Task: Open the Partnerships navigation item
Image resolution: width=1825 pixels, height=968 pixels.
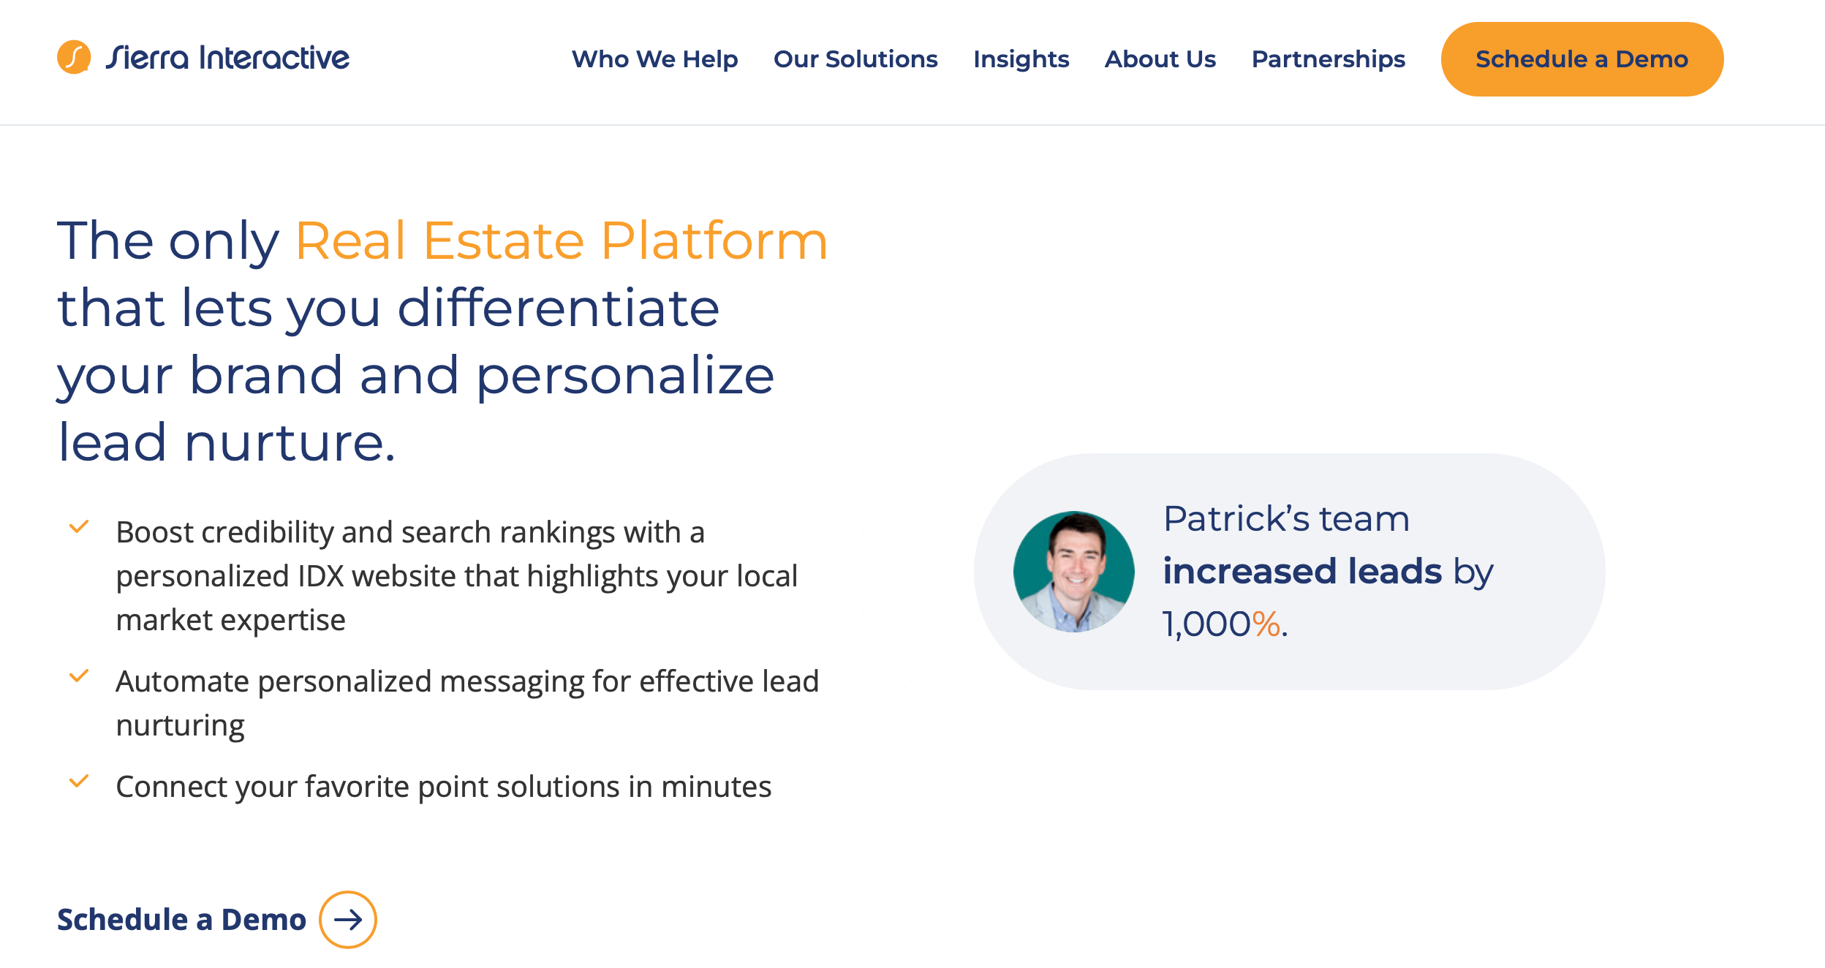Action: (1328, 59)
